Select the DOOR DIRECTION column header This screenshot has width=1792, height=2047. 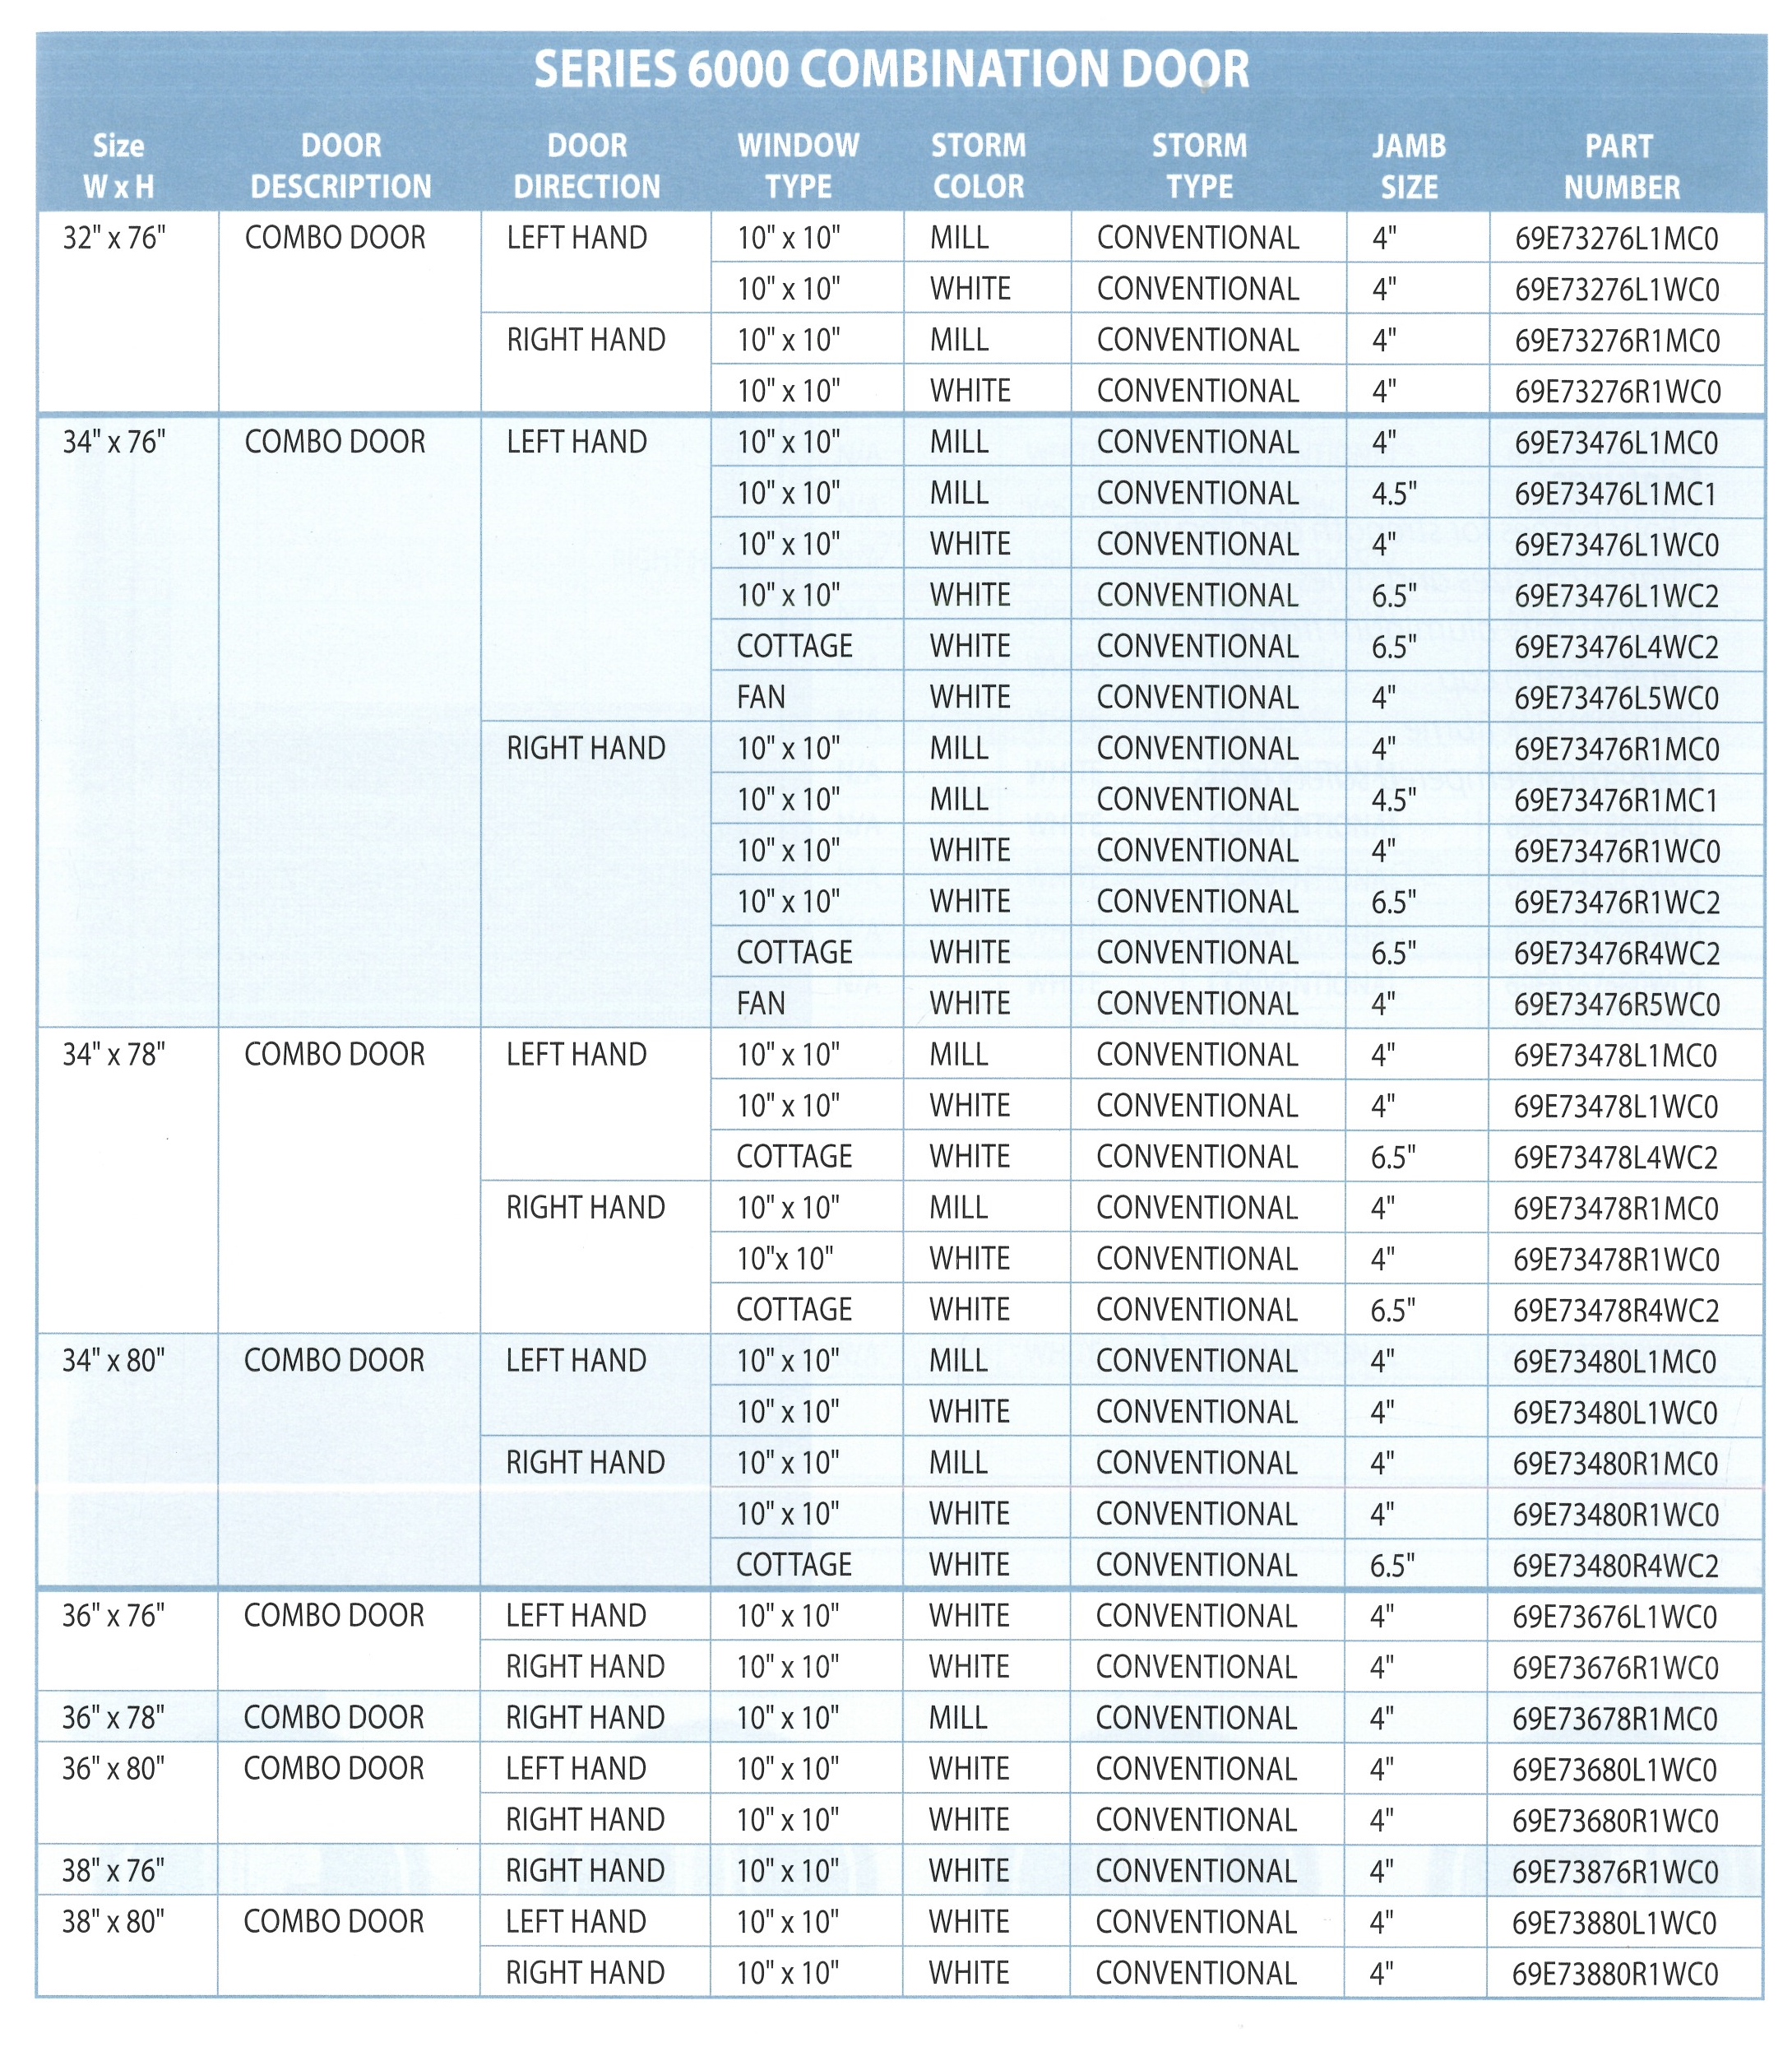point(587,166)
